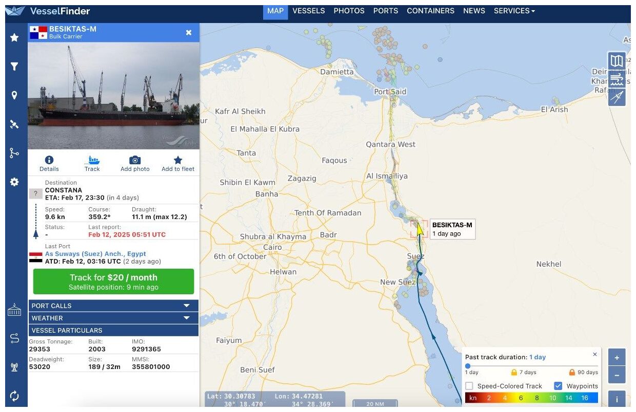Click the map pin places icon
The width and height of the screenshot is (636, 412).
[x=14, y=95]
